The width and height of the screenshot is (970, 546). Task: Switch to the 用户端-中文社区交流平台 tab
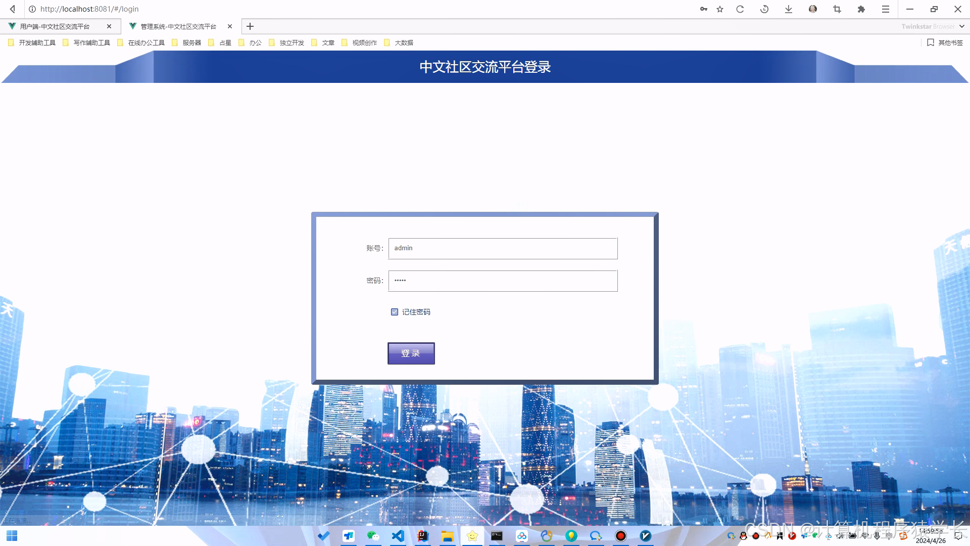point(56,26)
